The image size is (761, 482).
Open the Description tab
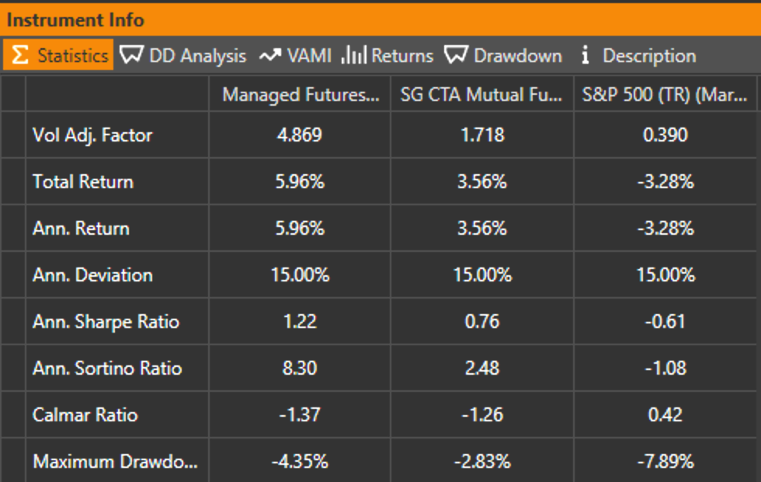point(649,56)
